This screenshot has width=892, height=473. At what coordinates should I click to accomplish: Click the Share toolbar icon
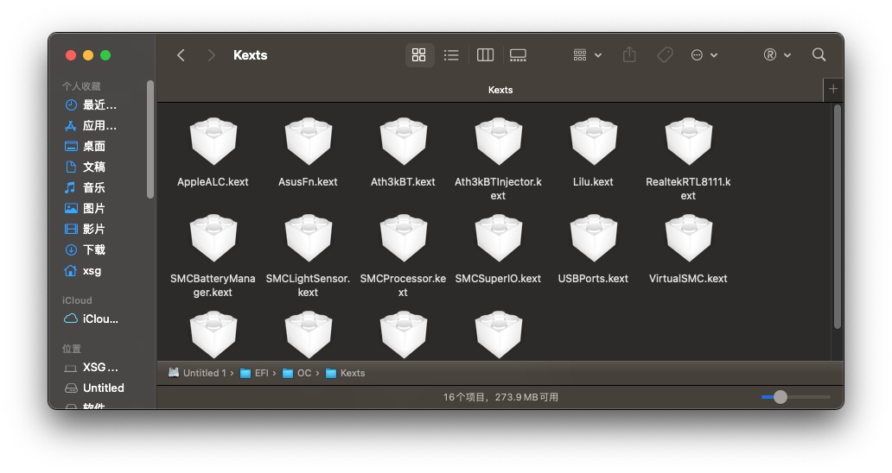point(629,55)
